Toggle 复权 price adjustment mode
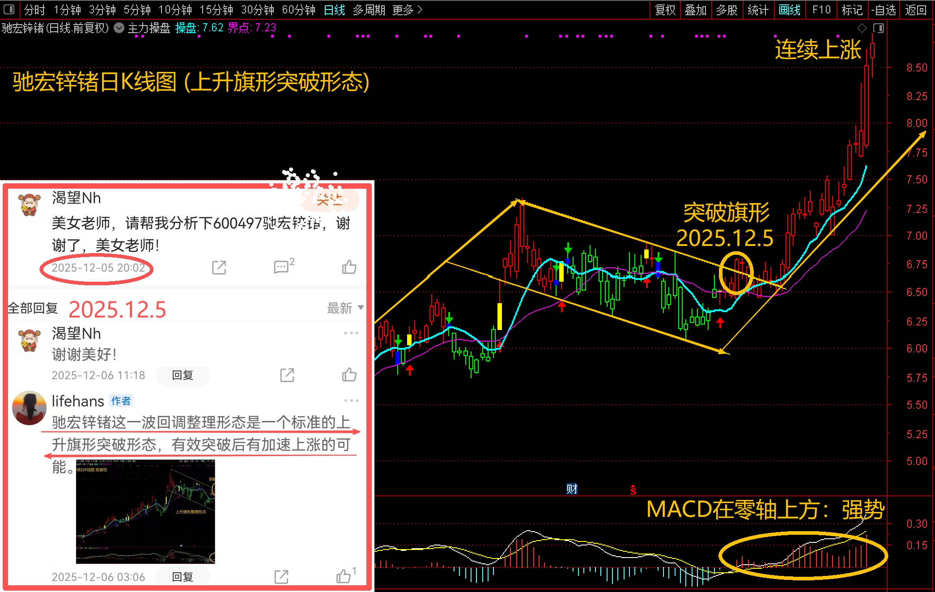Image resolution: width=935 pixels, height=592 pixels. (665, 9)
